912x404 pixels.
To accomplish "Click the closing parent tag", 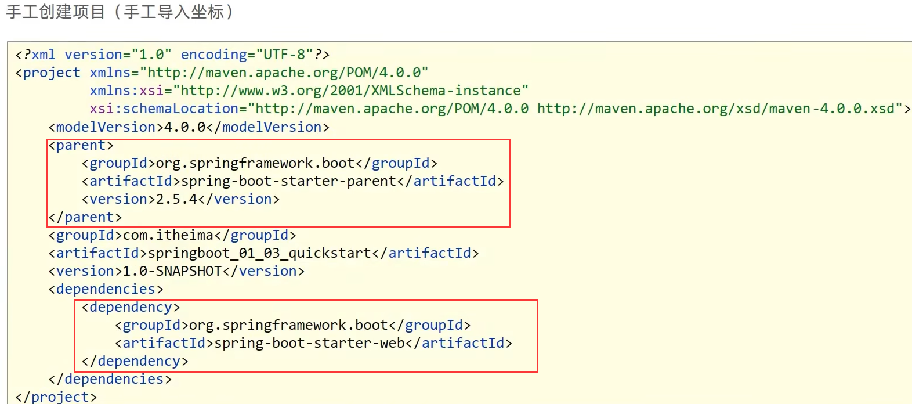I will click(x=85, y=217).
